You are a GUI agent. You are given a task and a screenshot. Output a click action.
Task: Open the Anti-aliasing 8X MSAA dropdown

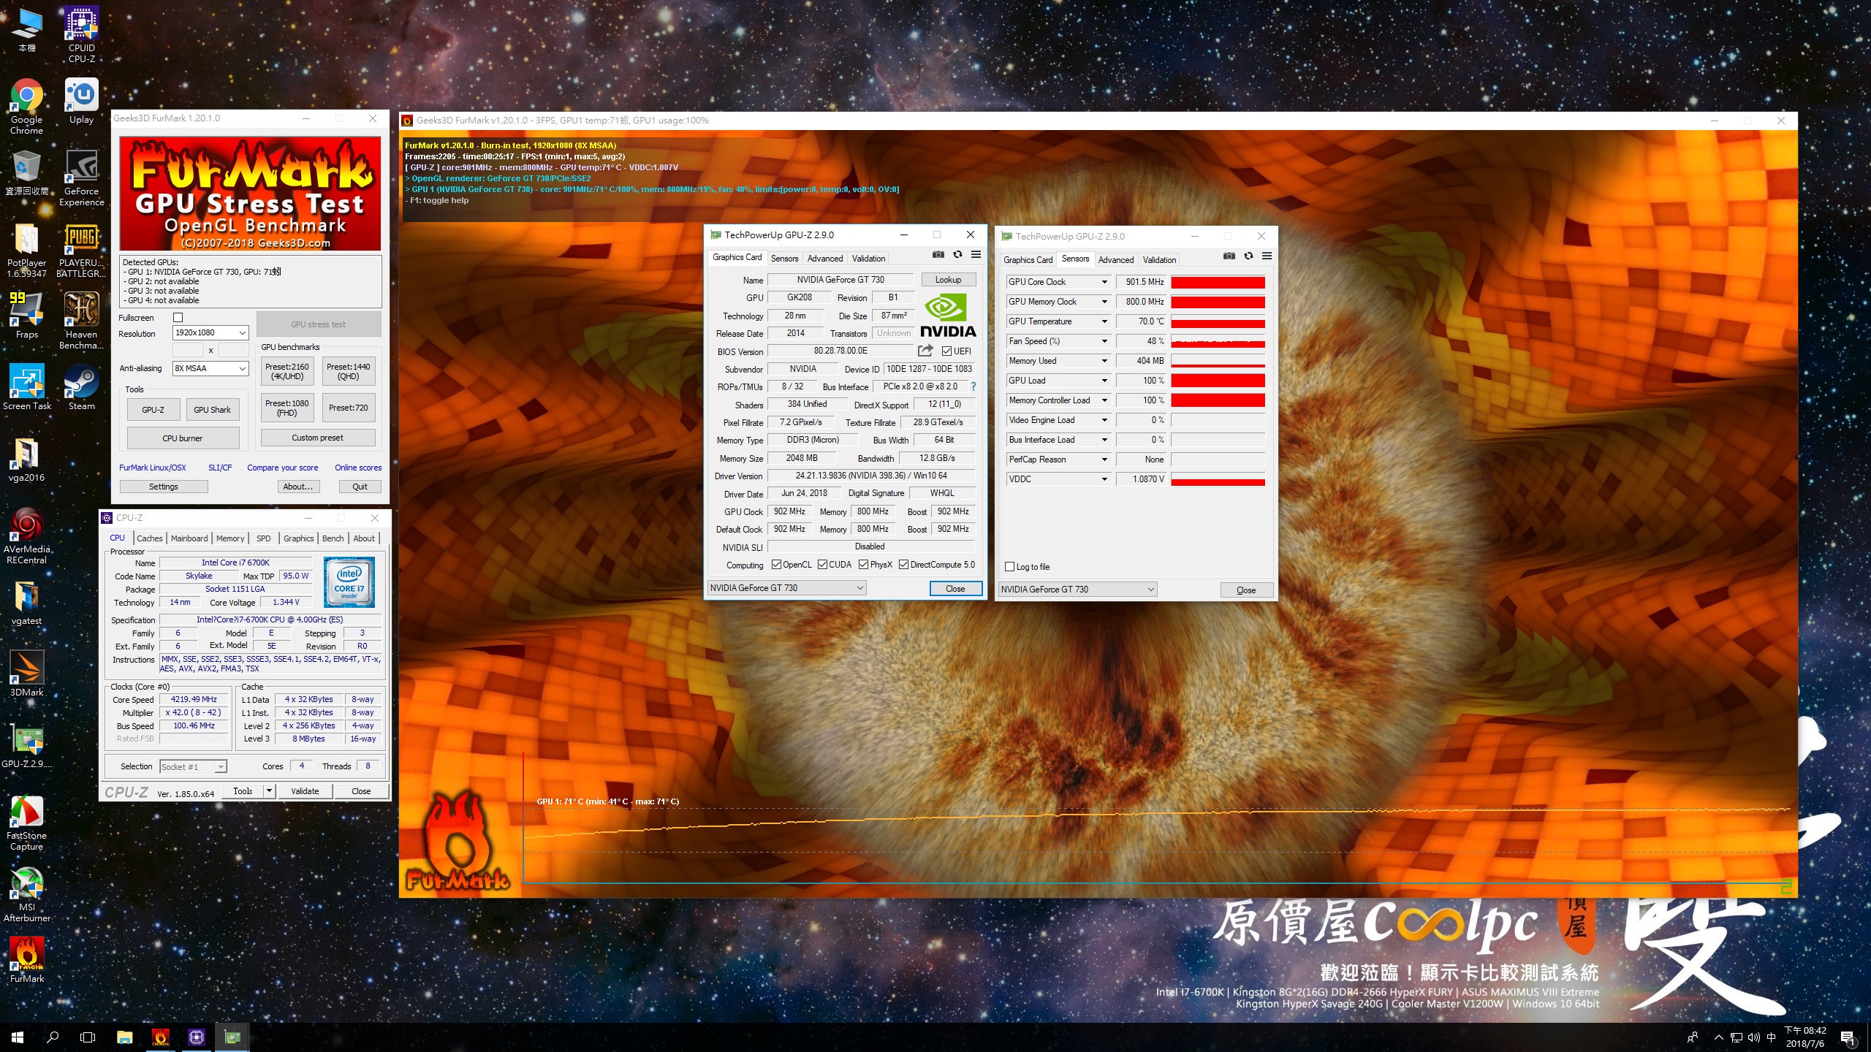210,369
